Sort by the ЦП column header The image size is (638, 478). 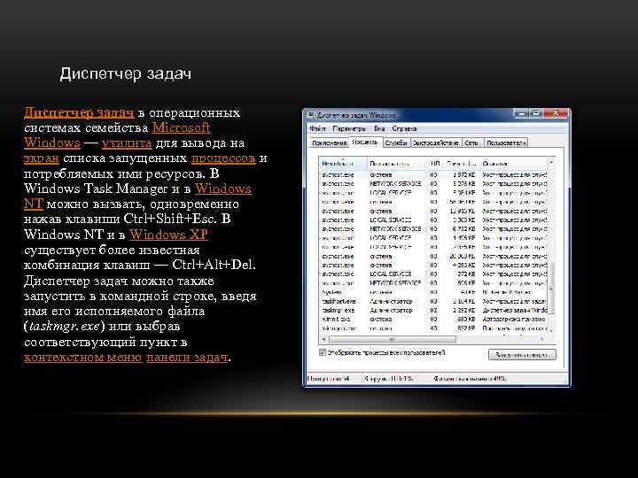(434, 164)
